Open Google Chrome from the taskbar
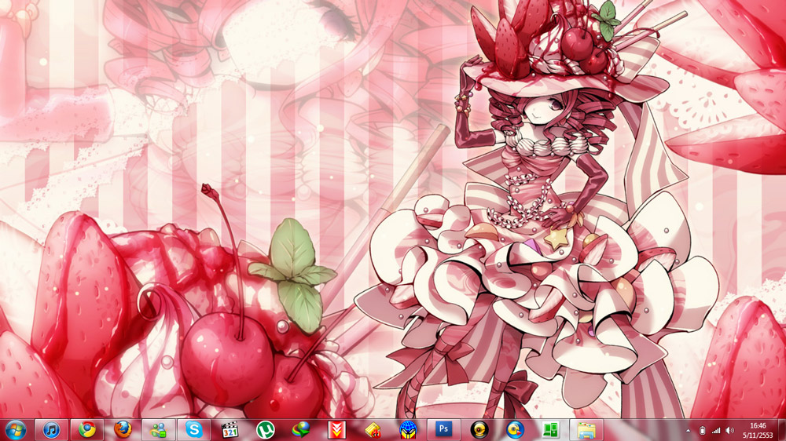 coord(86,430)
